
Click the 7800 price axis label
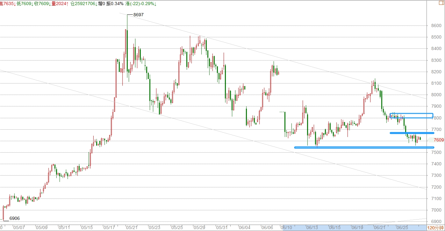point(436,118)
